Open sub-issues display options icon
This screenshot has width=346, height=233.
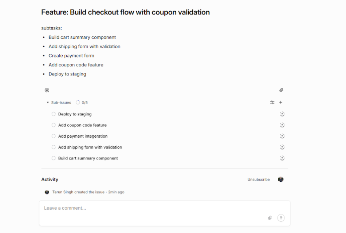point(272,103)
